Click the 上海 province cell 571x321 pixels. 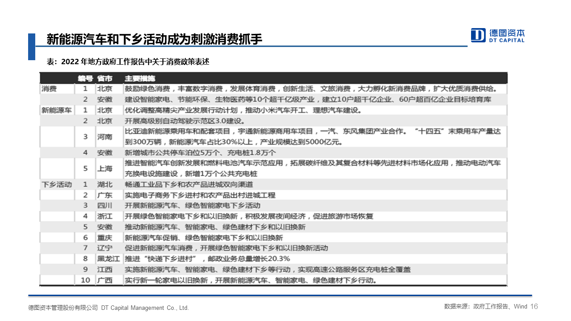click(x=104, y=169)
